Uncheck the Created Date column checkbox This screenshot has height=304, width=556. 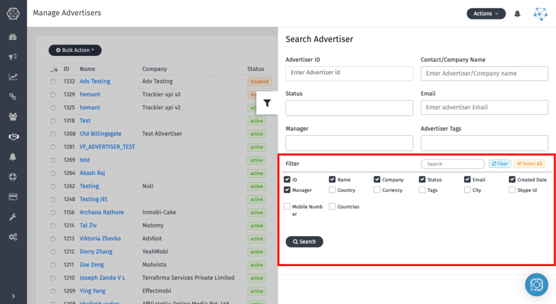[513, 179]
